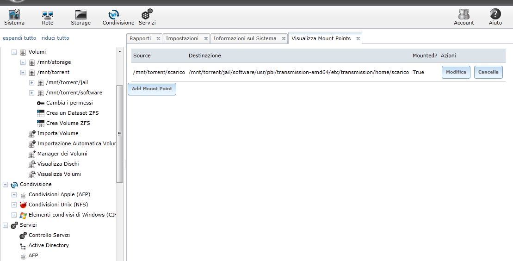Click the Manager dei Volumi icon

32,154
